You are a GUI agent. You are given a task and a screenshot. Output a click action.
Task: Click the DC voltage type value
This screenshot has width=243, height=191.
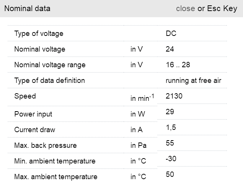tap(171, 34)
